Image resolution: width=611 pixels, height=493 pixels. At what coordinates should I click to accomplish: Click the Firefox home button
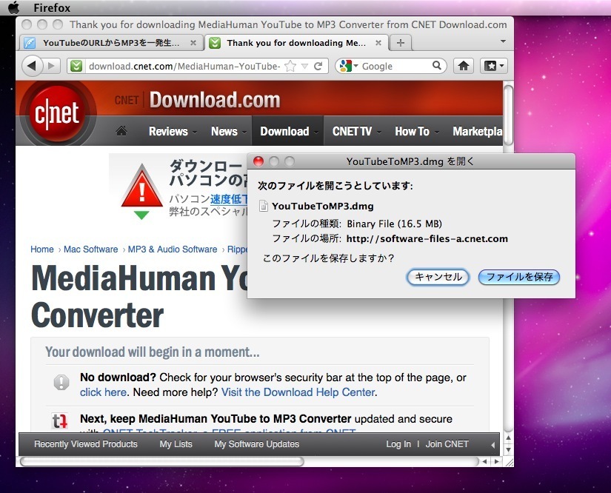coord(464,66)
